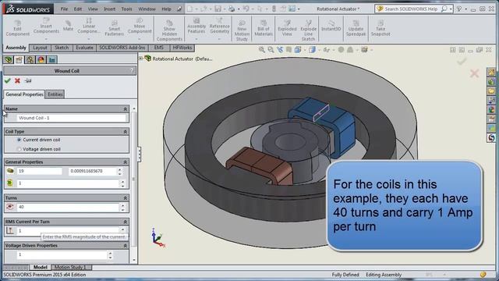
Task: Click the Smart Fasteners tool
Action: click(115, 28)
